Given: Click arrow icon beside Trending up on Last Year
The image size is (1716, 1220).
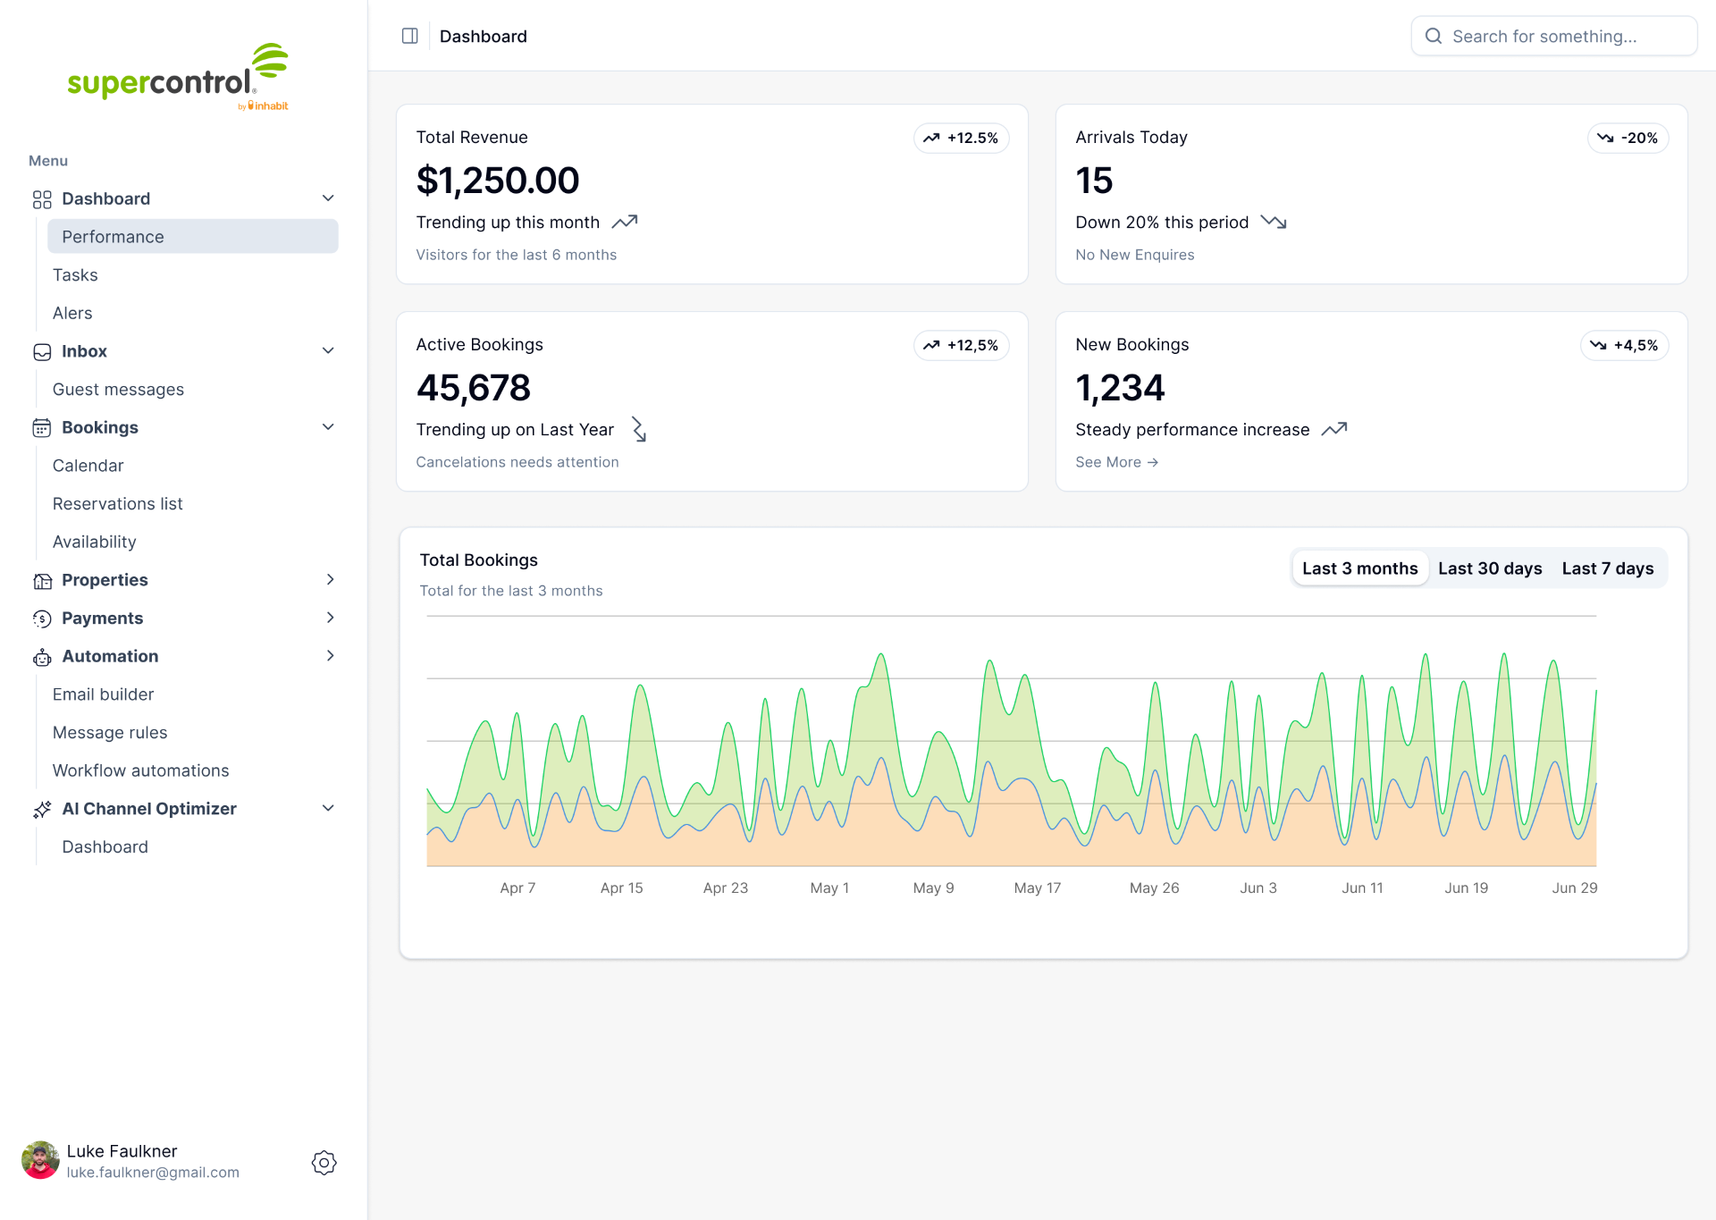Looking at the screenshot, I should click(639, 429).
